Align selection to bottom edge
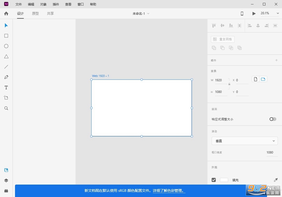Screen dimensions: 282x197 click(231, 26)
